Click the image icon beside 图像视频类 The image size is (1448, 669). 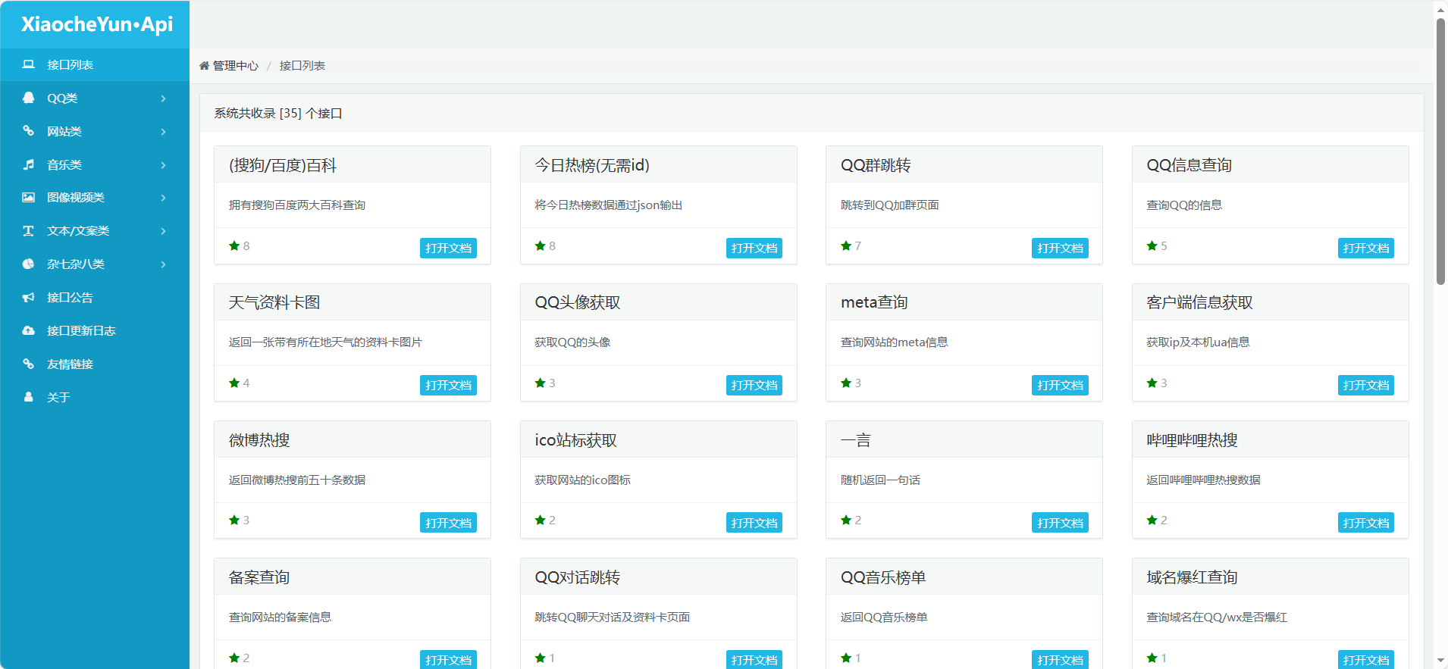[29, 198]
